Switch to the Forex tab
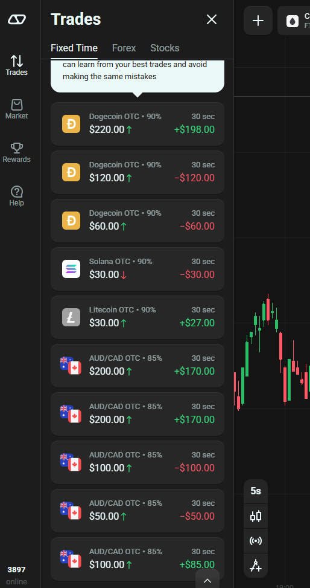This screenshot has width=310, height=588. pyautogui.click(x=124, y=48)
